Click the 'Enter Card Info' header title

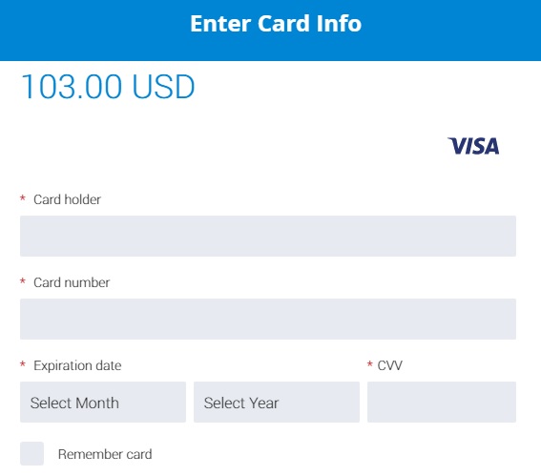click(x=276, y=24)
